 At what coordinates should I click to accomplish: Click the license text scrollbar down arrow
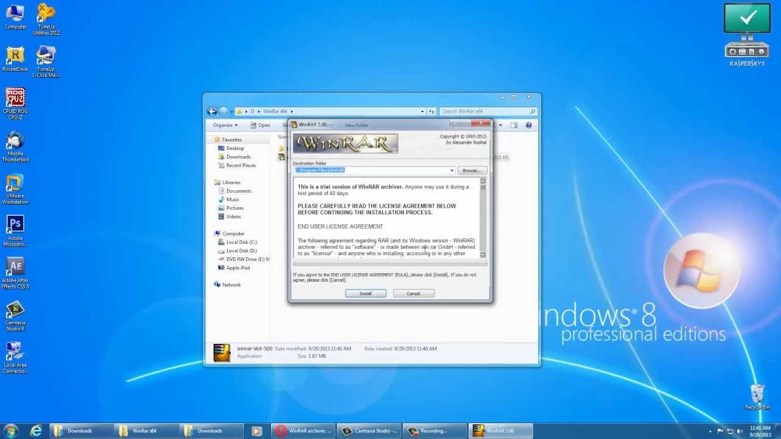[483, 254]
